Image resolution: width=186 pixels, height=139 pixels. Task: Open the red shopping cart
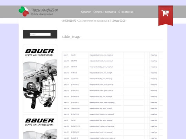coord(165,15)
